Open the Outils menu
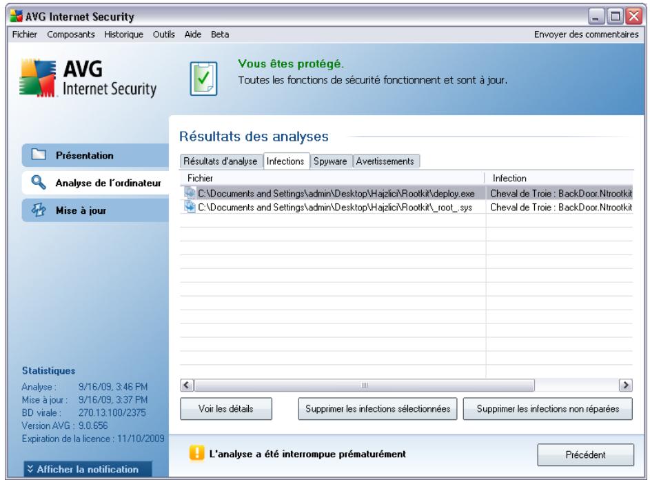 [164, 34]
